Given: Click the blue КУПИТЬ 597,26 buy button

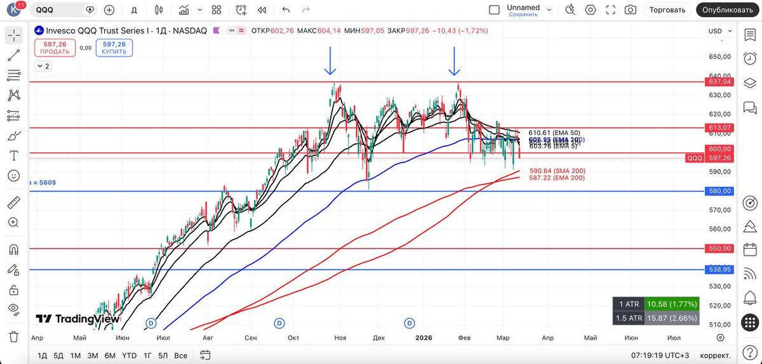Looking at the screenshot, I should pos(114,48).
